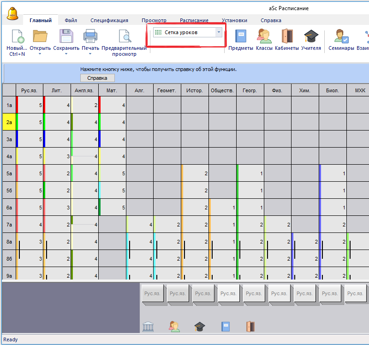Switch to the Расписание ribbon tab
Image resolution: width=369 pixels, height=345 pixels.
(x=194, y=20)
